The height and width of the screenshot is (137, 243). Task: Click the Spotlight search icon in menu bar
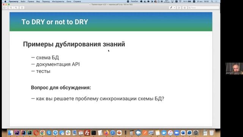click(212, 2)
